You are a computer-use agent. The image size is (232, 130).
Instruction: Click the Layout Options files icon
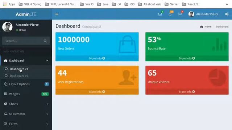6,84
